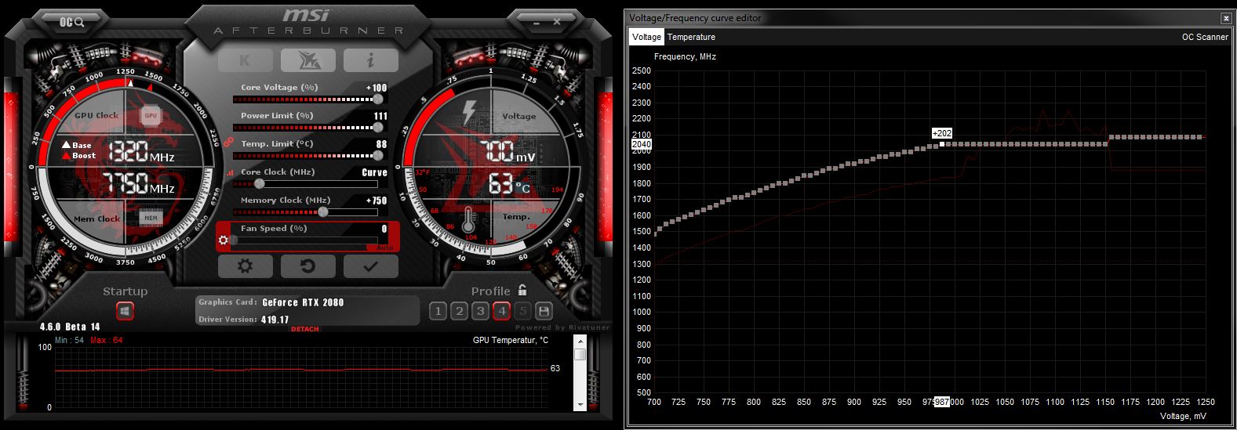Toggle the Startup Windows icon
The image size is (1237, 430).
pyautogui.click(x=125, y=311)
